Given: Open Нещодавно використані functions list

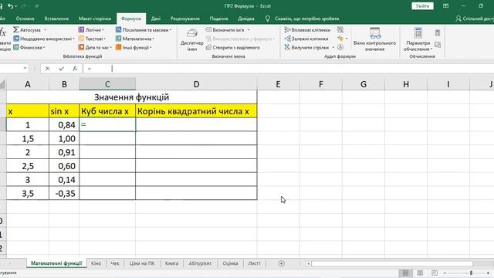Looking at the screenshot, I should coord(44,39).
